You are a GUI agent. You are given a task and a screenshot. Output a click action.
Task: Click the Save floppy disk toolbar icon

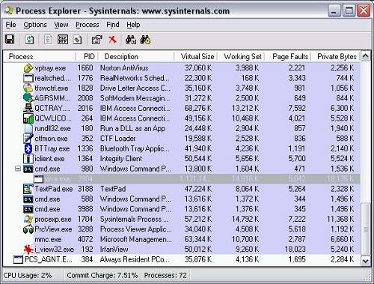pyautogui.click(x=10, y=40)
